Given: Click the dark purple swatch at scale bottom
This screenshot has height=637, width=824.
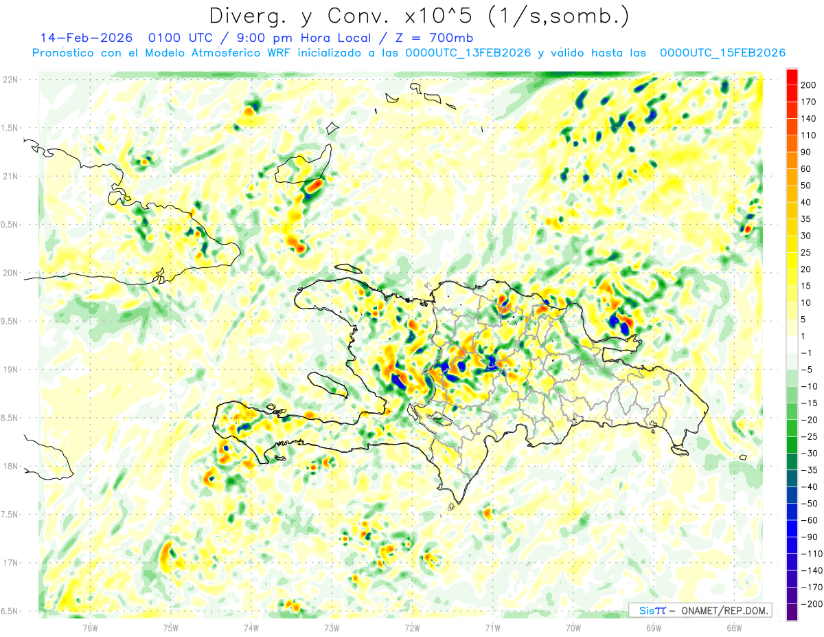Looking at the screenshot, I should coord(792,612).
